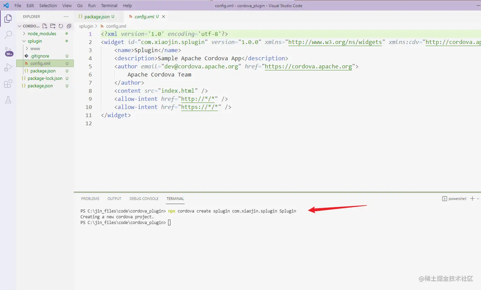The width and height of the screenshot is (481, 290).
Task: Click the 'Apache Cordova Team' code line
Action: pyautogui.click(x=159, y=74)
